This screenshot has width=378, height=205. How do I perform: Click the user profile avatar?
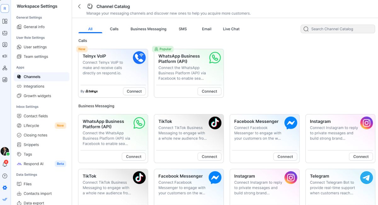click(x=5, y=151)
